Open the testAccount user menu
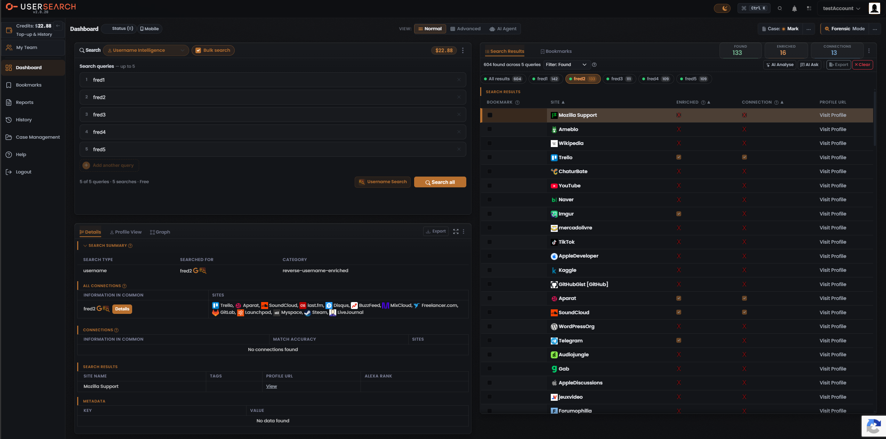Image resolution: width=886 pixels, height=439 pixels. coord(841,8)
